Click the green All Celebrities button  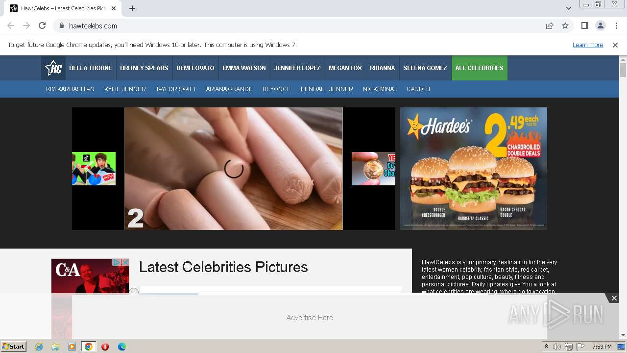pos(479,68)
